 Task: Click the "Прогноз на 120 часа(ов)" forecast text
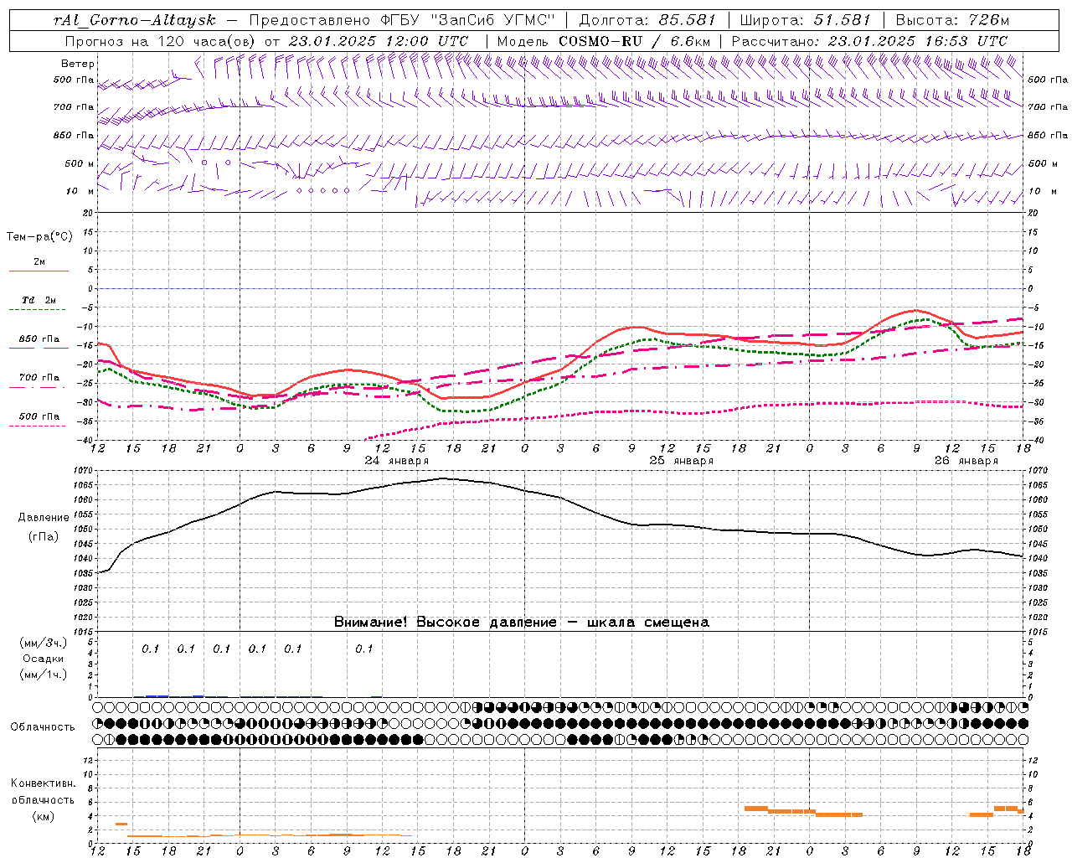coord(160,41)
